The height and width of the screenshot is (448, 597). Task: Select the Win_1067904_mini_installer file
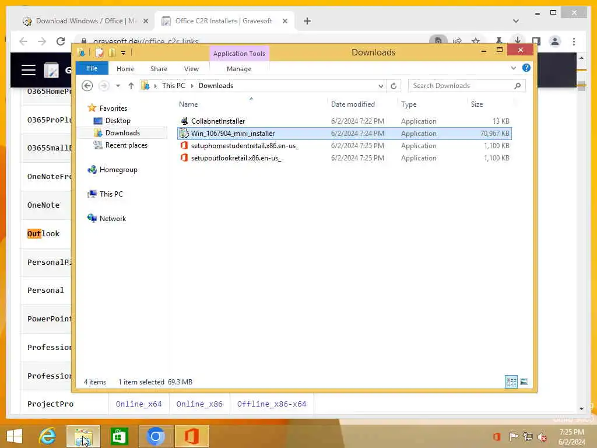coord(345,134)
